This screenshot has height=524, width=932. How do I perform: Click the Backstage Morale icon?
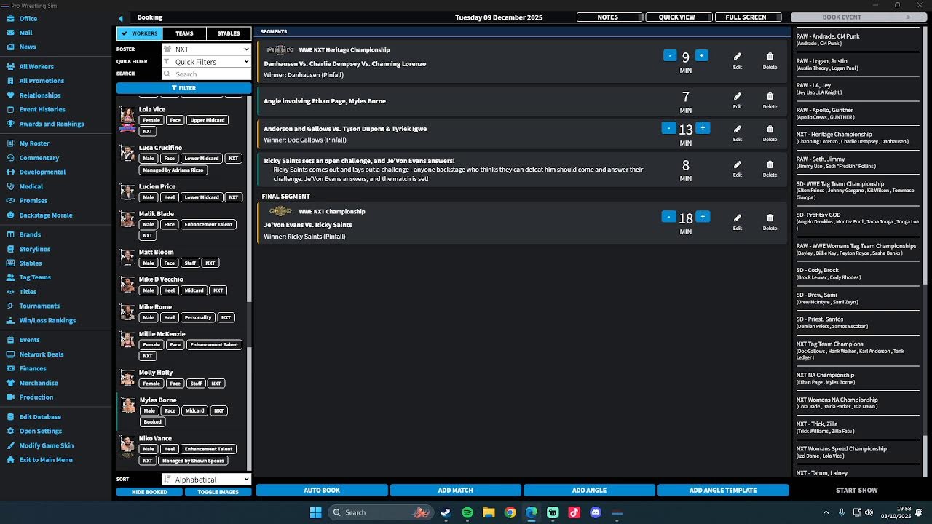point(11,215)
